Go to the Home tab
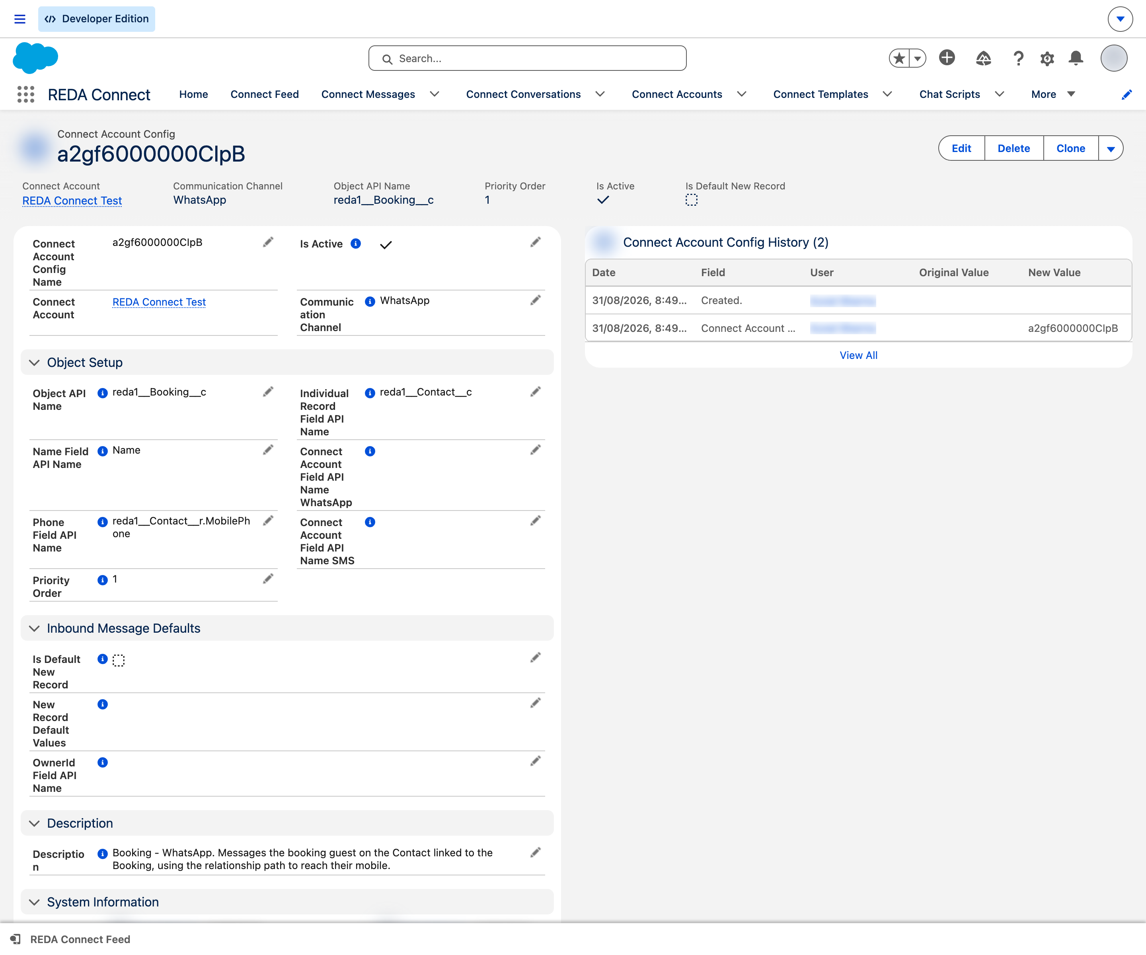 (194, 94)
